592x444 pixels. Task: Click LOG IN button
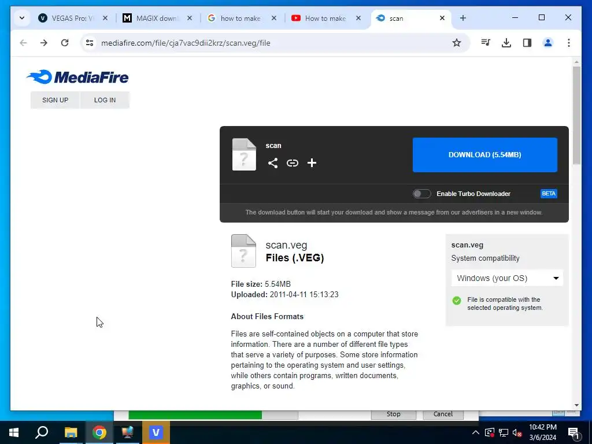(x=105, y=100)
